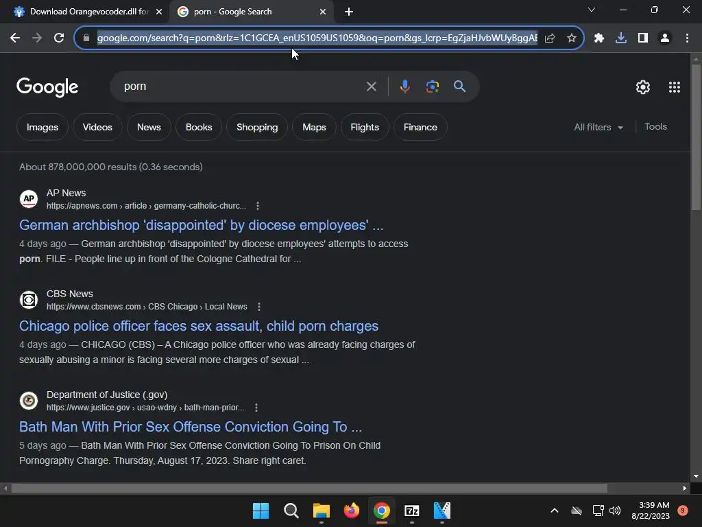
Task: Open Chicago police officer charges article
Action: point(199,326)
